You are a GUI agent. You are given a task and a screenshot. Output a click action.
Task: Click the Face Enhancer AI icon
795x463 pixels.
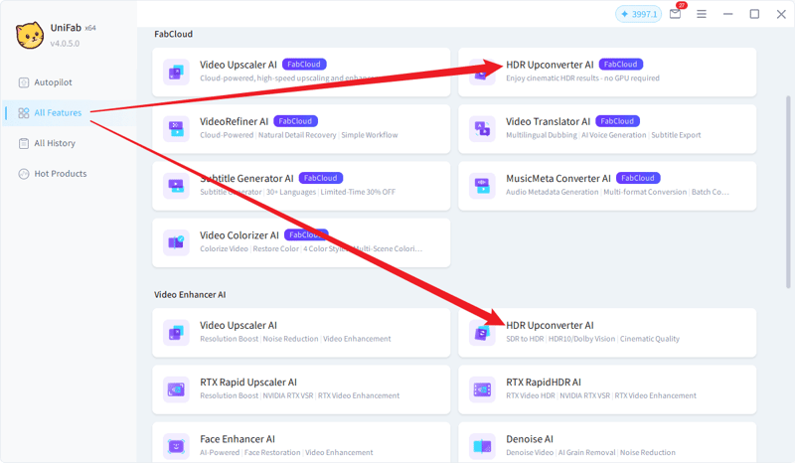pyautogui.click(x=176, y=446)
